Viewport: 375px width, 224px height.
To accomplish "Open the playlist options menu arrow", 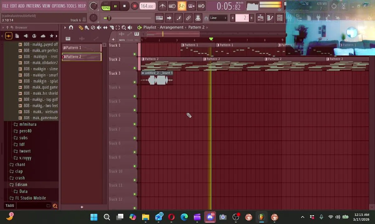I will [65, 28].
